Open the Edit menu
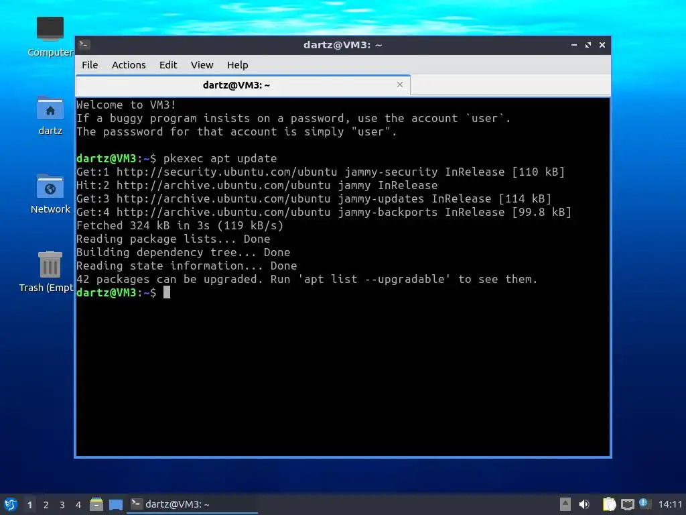The width and height of the screenshot is (686, 515). pyautogui.click(x=168, y=65)
